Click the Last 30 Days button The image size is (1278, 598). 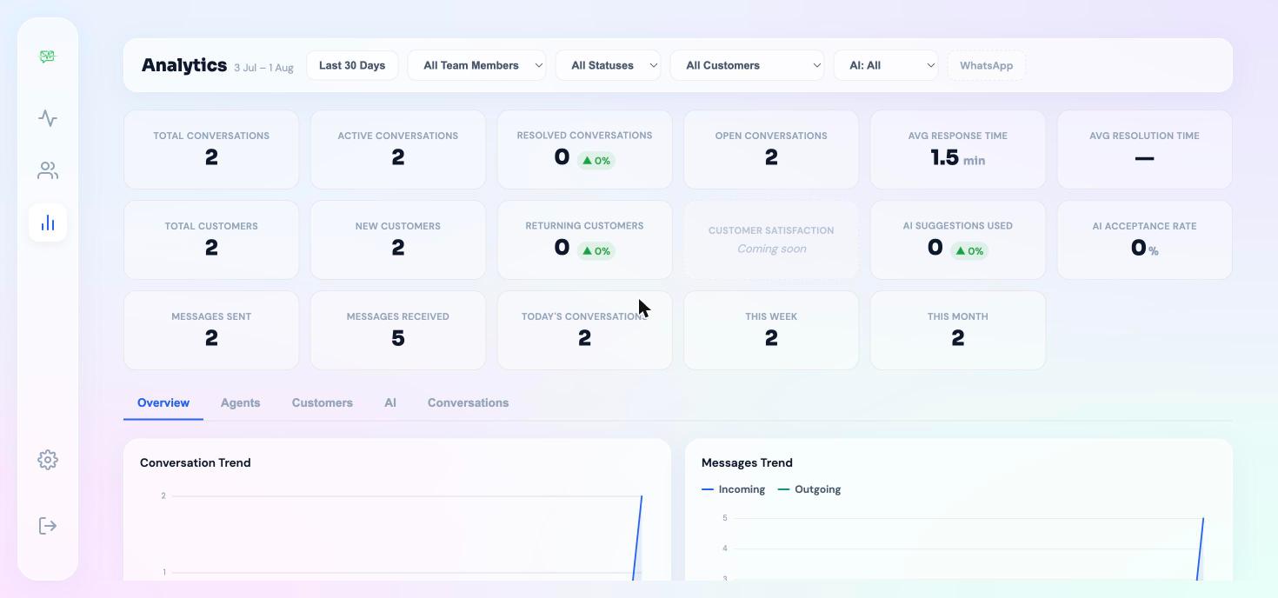(x=352, y=65)
